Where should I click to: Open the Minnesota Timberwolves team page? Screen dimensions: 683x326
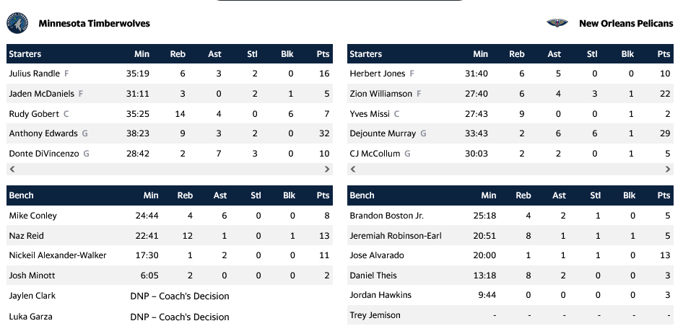pos(94,24)
